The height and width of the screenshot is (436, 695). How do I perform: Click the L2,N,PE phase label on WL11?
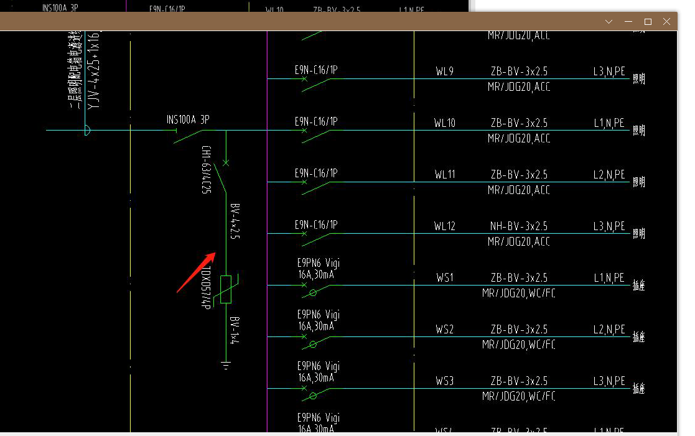click(609, 175)
